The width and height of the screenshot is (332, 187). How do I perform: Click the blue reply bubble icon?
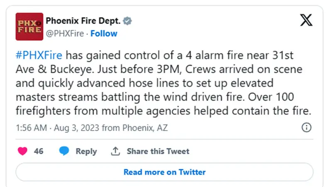pyautogui.click(x=64, y=151)
